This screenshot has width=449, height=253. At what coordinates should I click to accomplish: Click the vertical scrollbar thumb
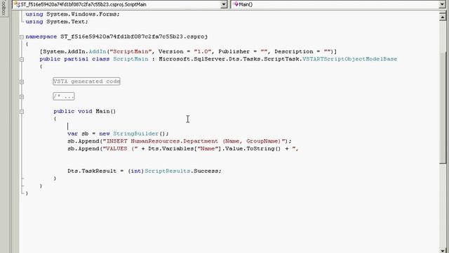pyautogui.click(x=443, y=108)
